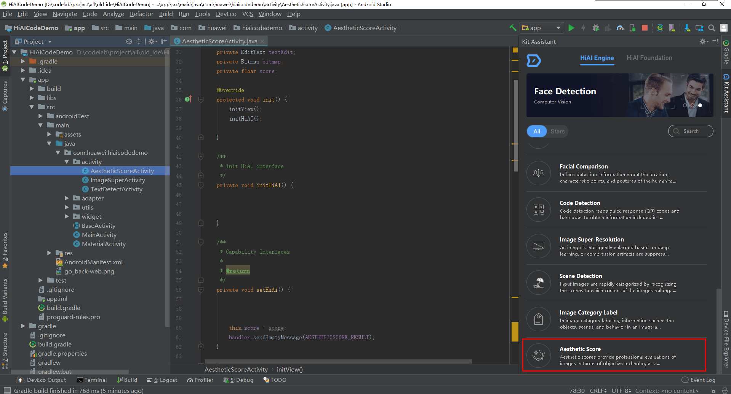The image size is (731, 394).
Task: Click the magnifier Search Everywhere icon
Action: click(x=711, y=28)
